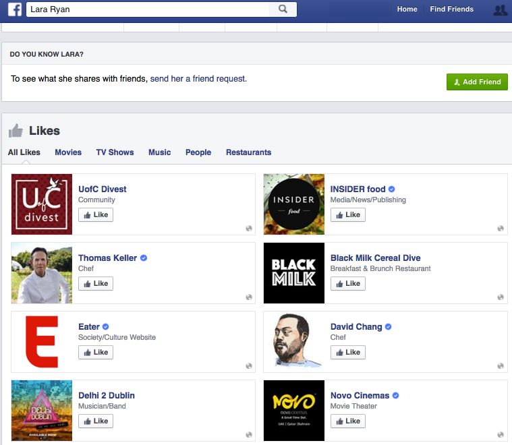
Task: Like the Black Milk Cereal Dive page
Action: click(348, 284)
